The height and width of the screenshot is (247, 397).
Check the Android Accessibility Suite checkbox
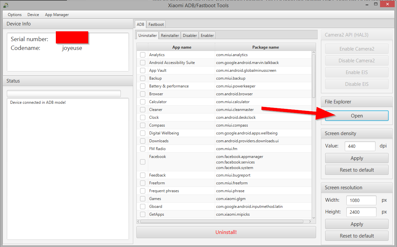coord(143,63)
